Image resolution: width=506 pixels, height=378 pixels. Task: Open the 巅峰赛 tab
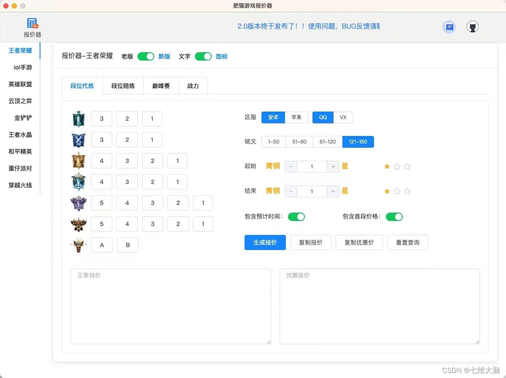coord(161,86)
